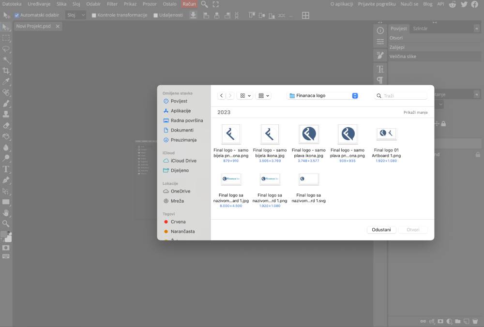The height and width of the screenshot is (327, 484).
Task: Open the Sloj dropdown in options bar
Action: [x=76, y=15]
